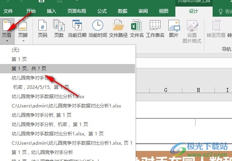232x161 pixels.
Task: Choose 幼儿园竞争对手分析, 机密, 第 1 页 preset
Action: pyautogui.click(x=68, y=125)
